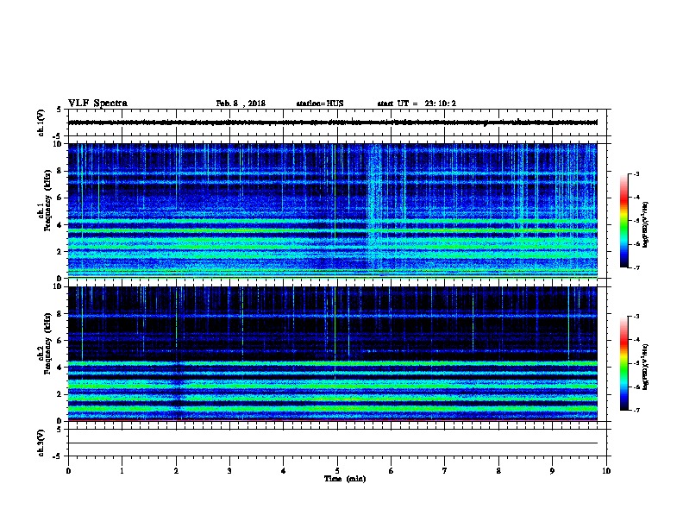Click the "5" upper tick of ch.1(V) axis
Image resolution: width=683 pixels, height=528 pixels.
coord(60,110)
